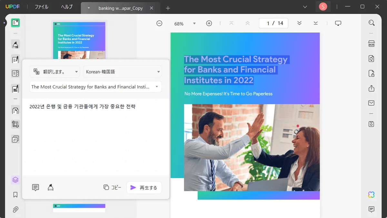The width and height of the screenshot is (387, 218).
Task: Click the Share file icon
Action: tap(372, 88)
